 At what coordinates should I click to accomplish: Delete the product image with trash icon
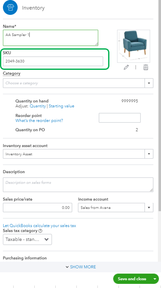(x=146, y=67)
